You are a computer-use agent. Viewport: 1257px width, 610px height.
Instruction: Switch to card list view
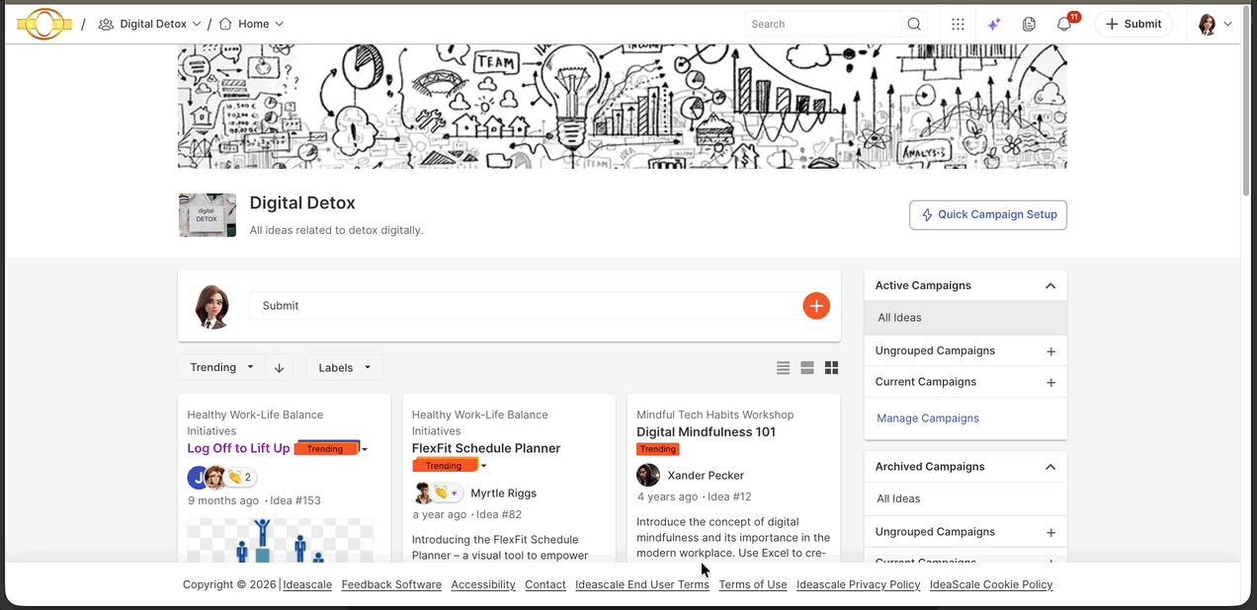807,368
